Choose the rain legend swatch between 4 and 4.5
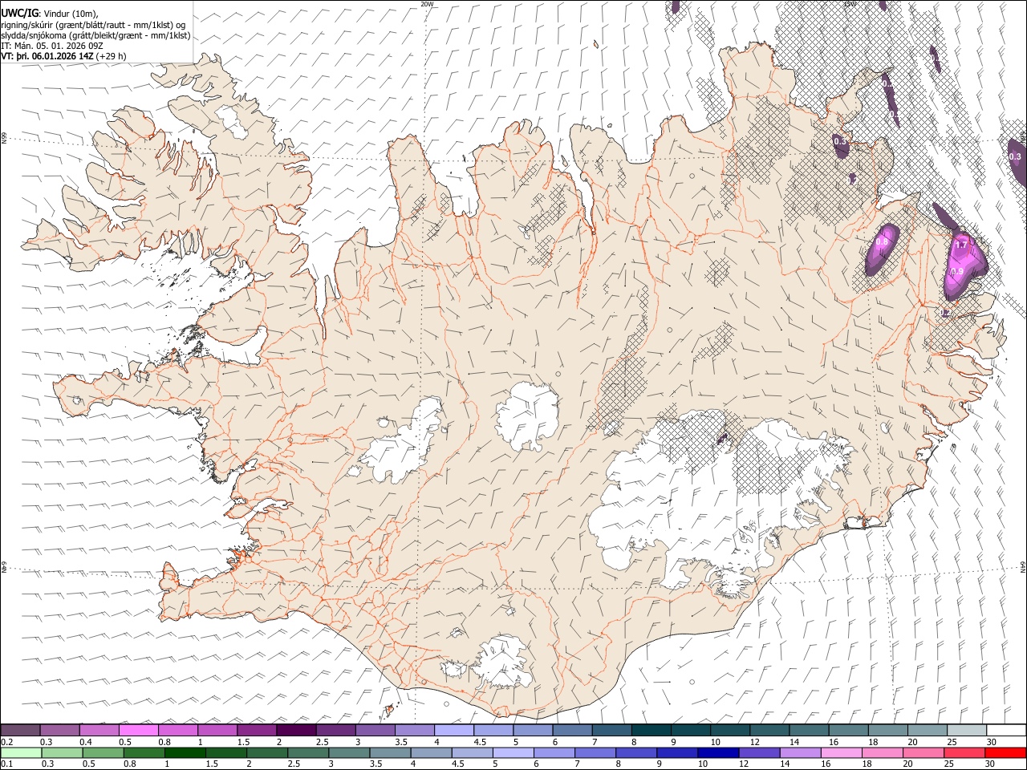Viewport: 1027px width, 770px height. coord(431,752)
